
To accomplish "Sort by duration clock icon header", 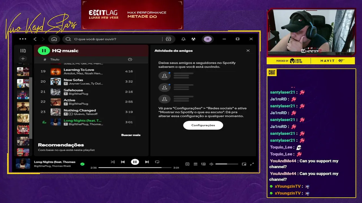I will click(130, 59).
